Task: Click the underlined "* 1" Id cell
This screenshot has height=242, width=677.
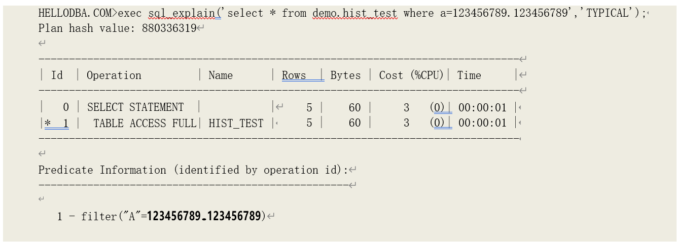Action: (x=57, y=123)
